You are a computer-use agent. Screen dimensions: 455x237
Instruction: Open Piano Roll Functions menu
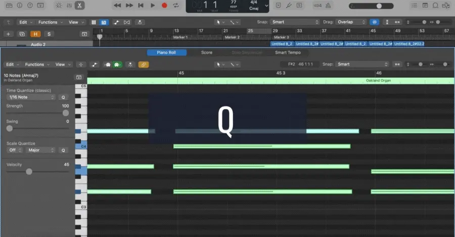(37, 65)
